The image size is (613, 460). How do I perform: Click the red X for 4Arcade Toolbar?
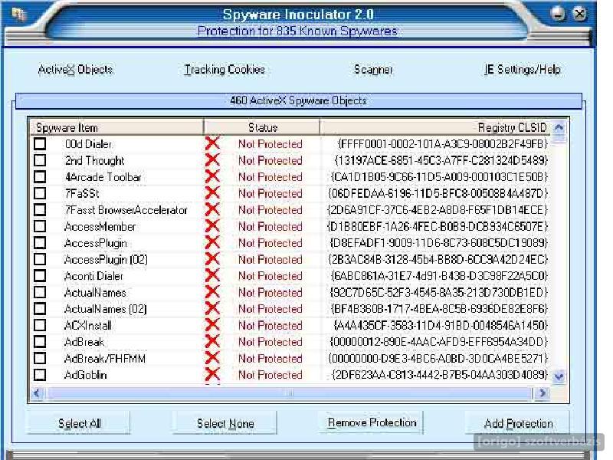(x=212, y=176)
